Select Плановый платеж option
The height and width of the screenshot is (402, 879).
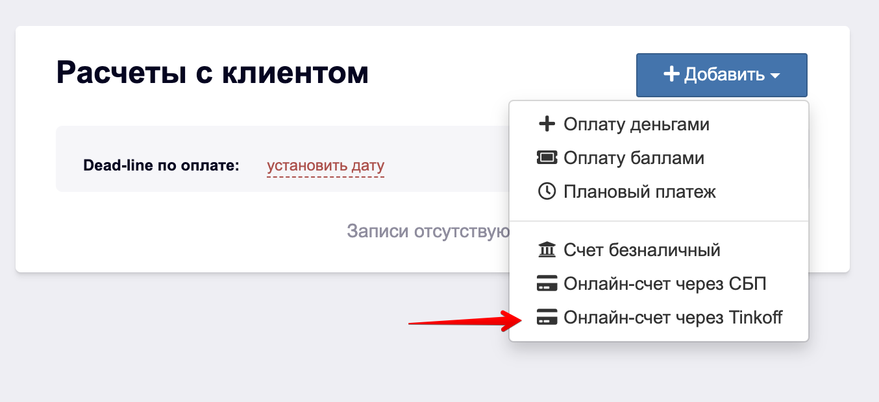coord(659,192)
